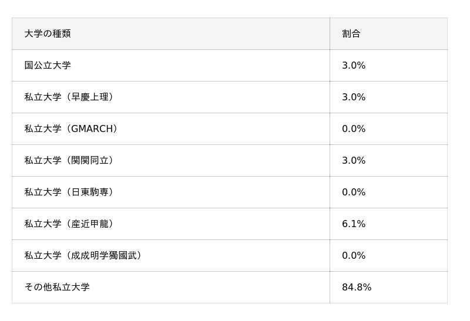Click the 0.0% value for 日東駒専
The image size is (470, 321).
point(354,192)
